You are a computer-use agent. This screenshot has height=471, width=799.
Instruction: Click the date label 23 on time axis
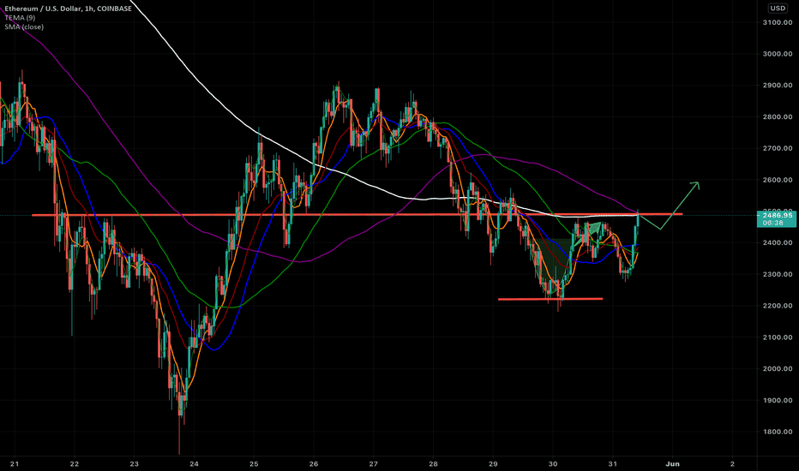point(134,464)
